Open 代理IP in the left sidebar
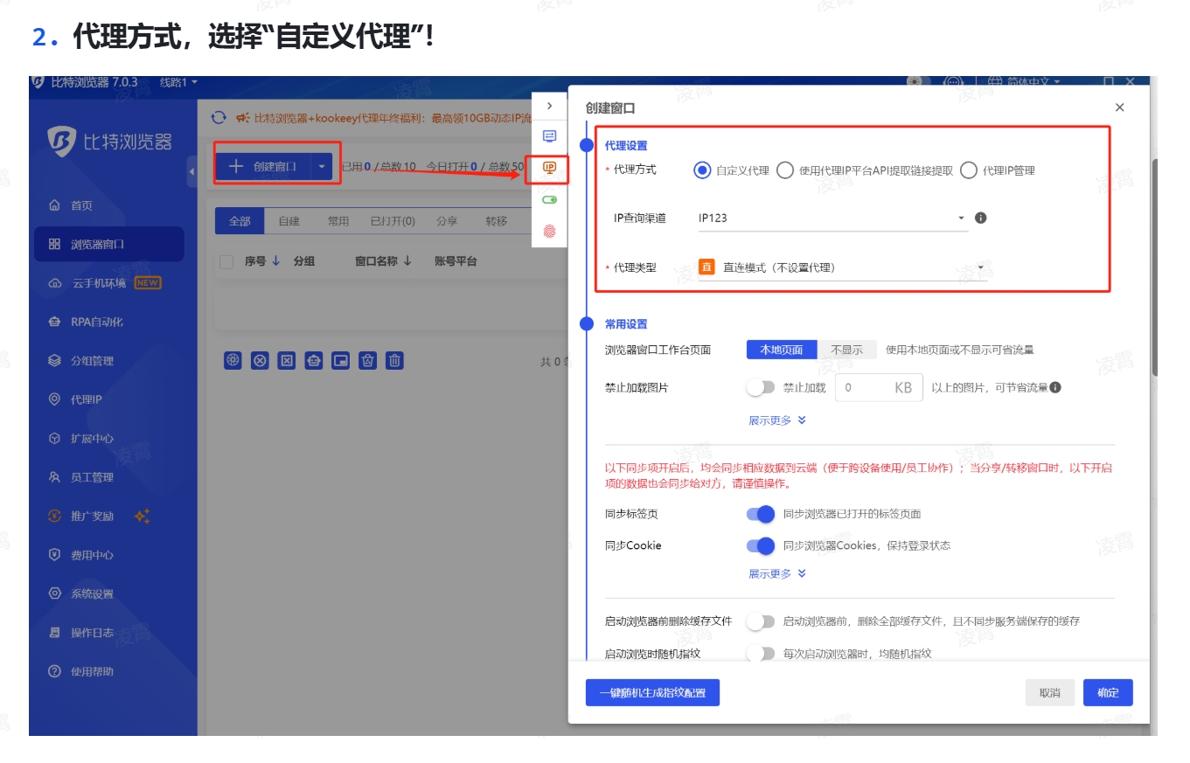The width and height of the screenshot is (1190, 763). pyautogui.click(x=86, y=399)
